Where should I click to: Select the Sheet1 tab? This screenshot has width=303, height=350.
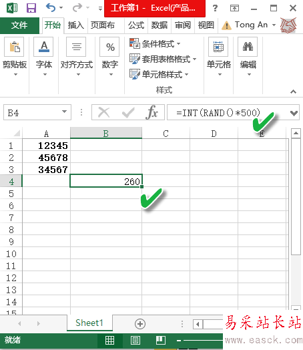click(x=89, y=323)
